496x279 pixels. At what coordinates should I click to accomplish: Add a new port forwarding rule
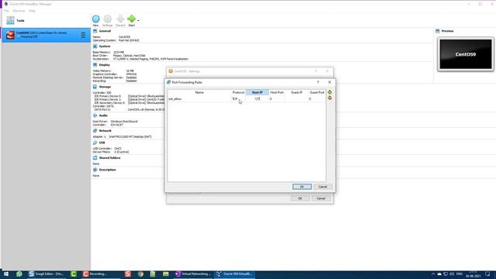[x=329, y=92]
